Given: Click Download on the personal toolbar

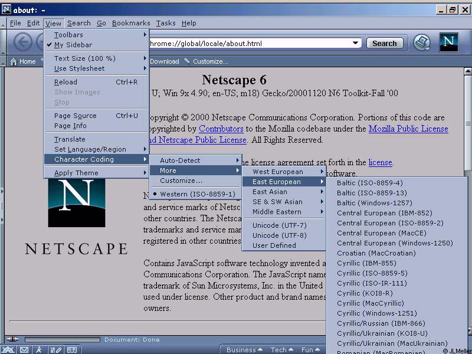Looking at the screenshot, I should point(165,61).
